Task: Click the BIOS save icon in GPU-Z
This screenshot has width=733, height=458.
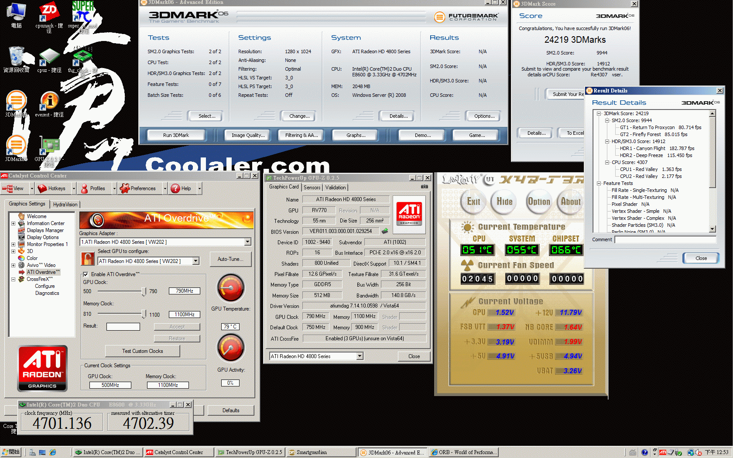Action: 385,231
